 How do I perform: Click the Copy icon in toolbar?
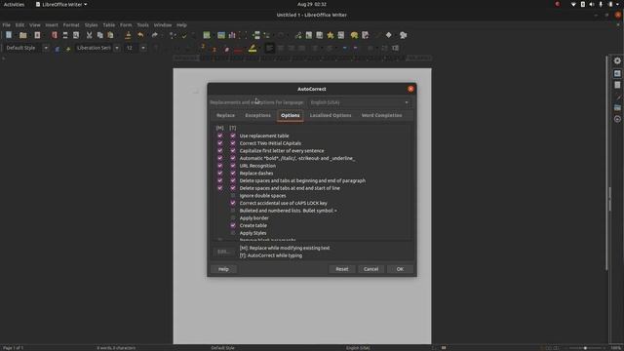(x=99, y=35)
